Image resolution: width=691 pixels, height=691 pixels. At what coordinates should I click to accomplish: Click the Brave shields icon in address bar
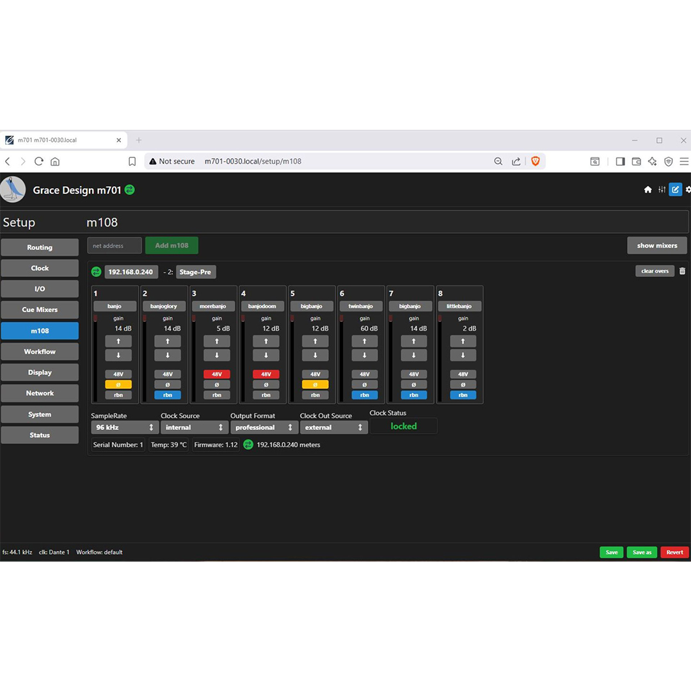tap(536, 161)
